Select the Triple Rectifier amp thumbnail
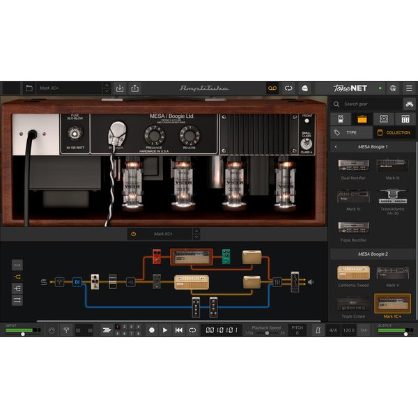418x418 pixels. (353, 228)
